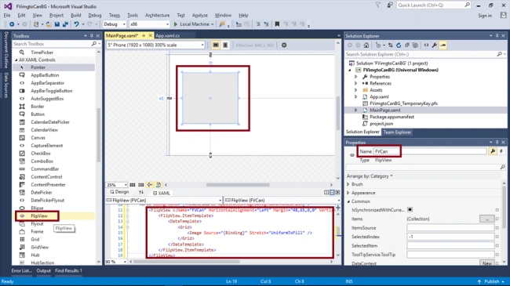Open Items collection editor button
Viewport: 510px width, 286px height.
(x=487, y=219)
